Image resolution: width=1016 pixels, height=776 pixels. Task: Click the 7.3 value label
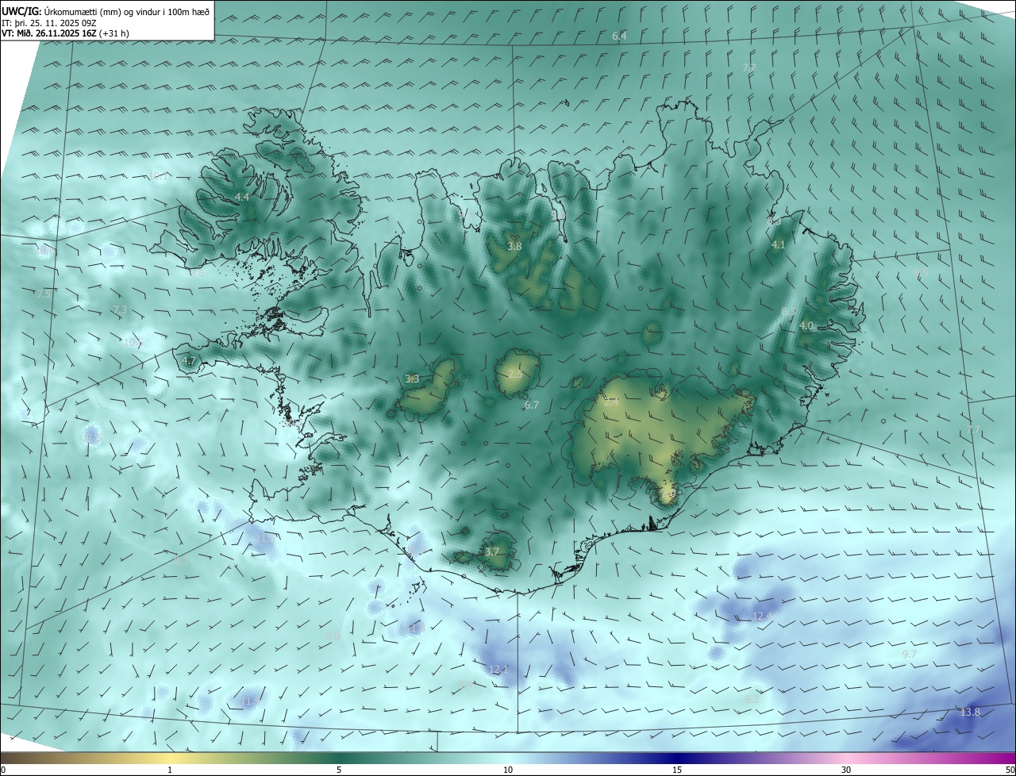(120, 310)
